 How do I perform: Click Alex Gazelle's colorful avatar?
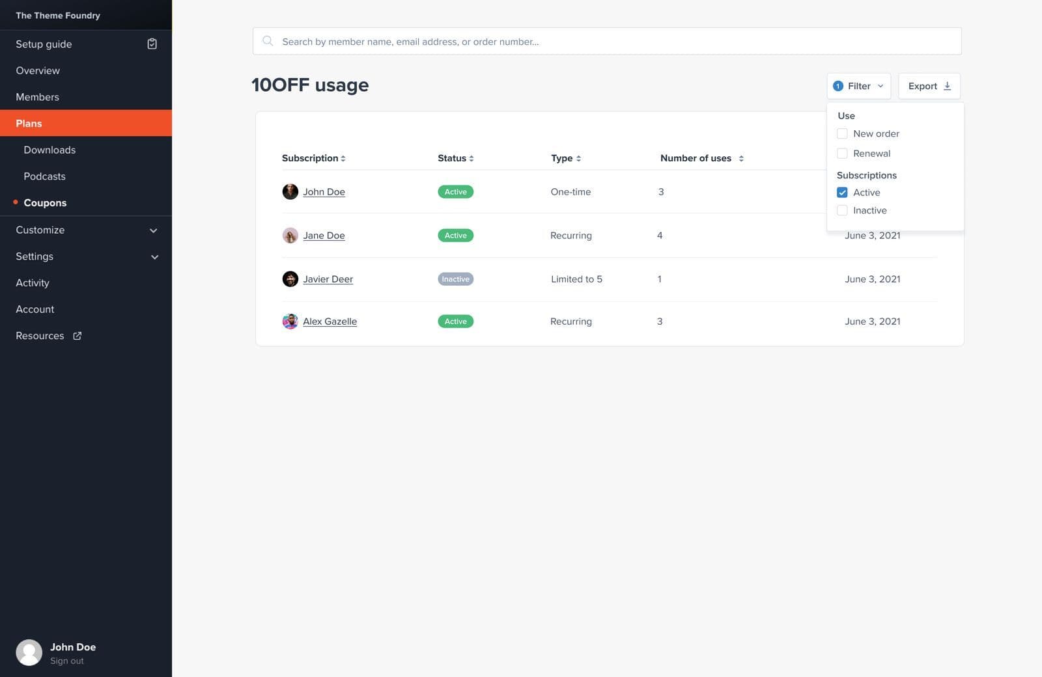click(290, 322)
